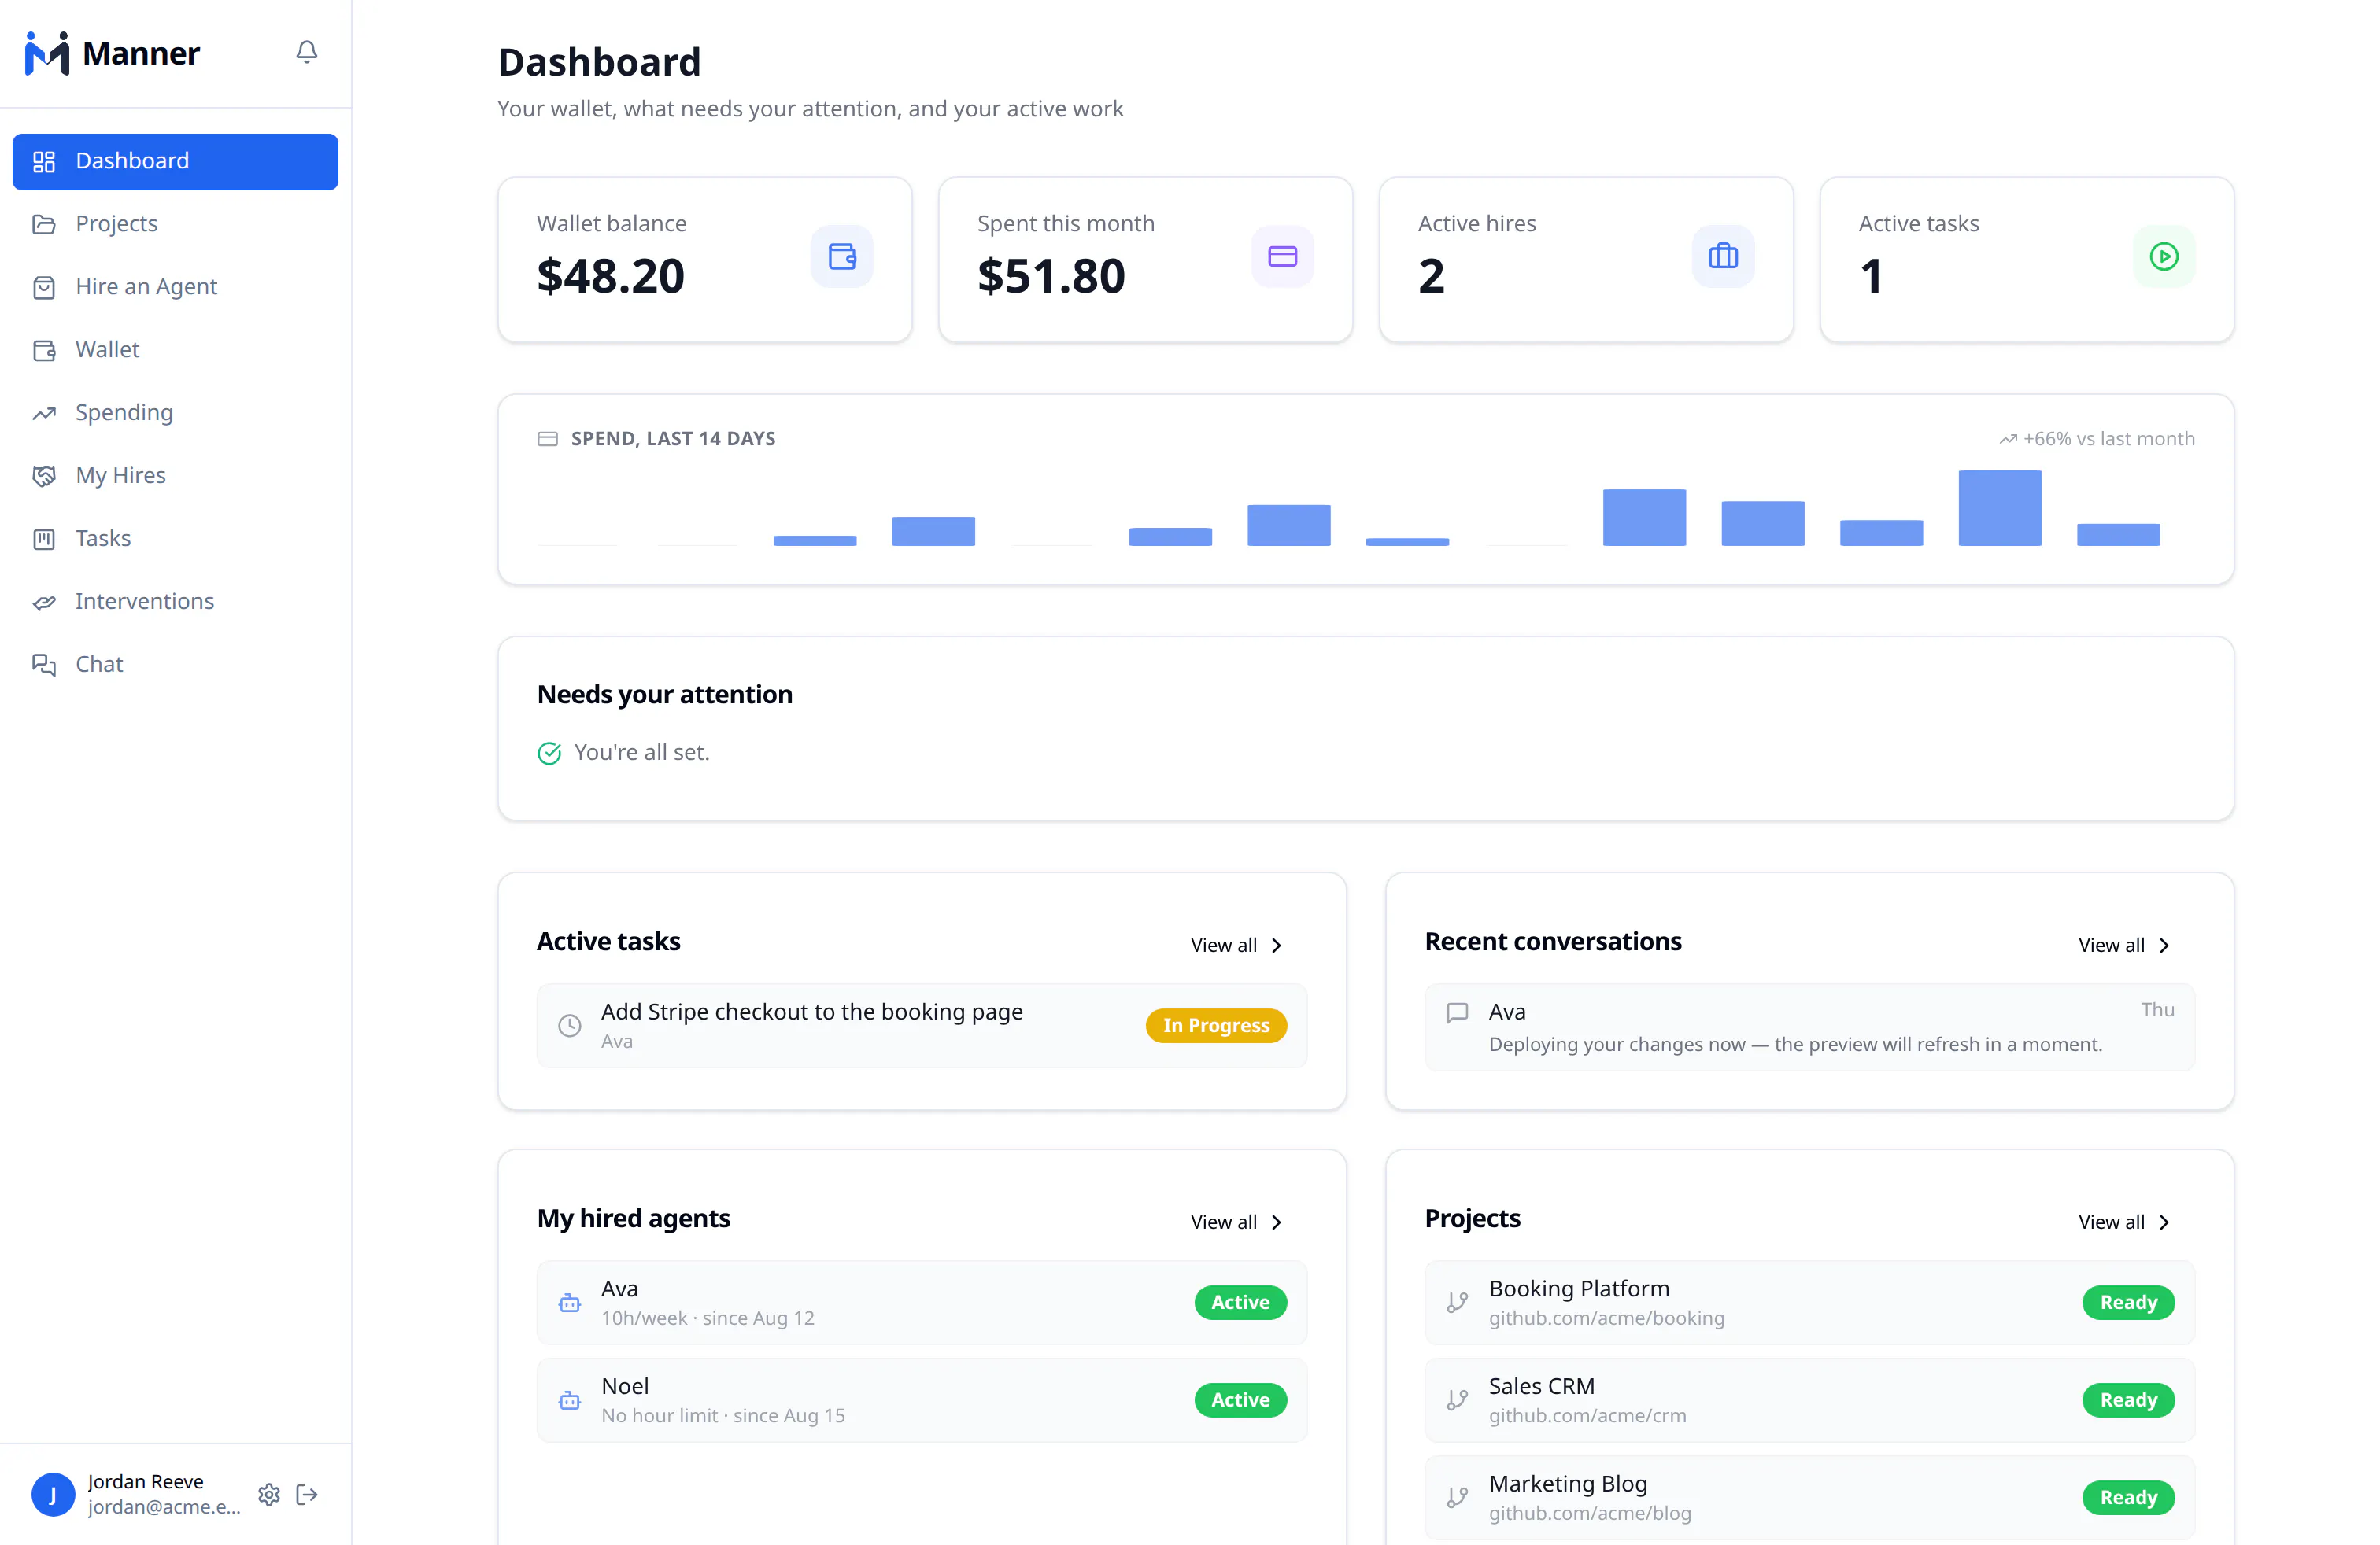Click the bot icon next to Ava hire

(570, 1302)
